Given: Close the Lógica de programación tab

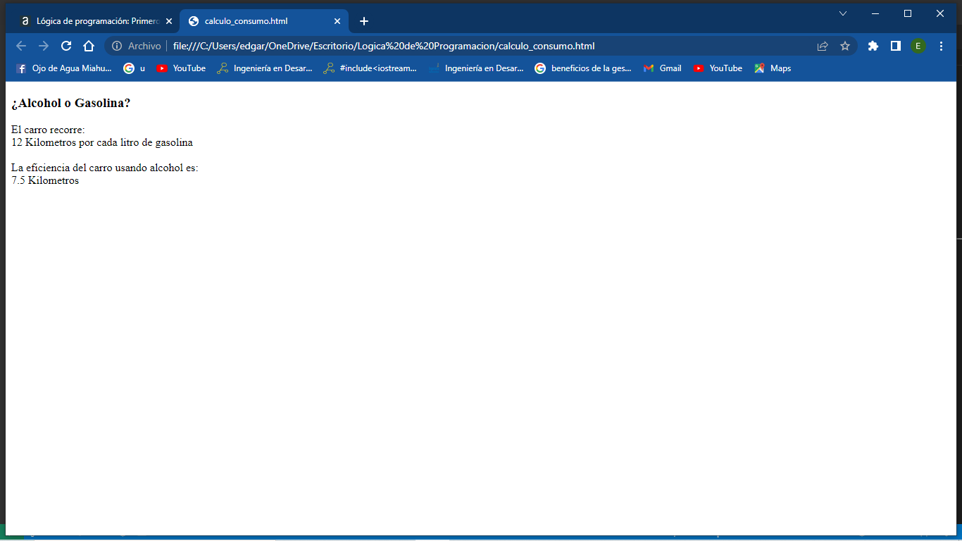Looking at the screenshot, I should pyautogui.click(x=169, y=21).
